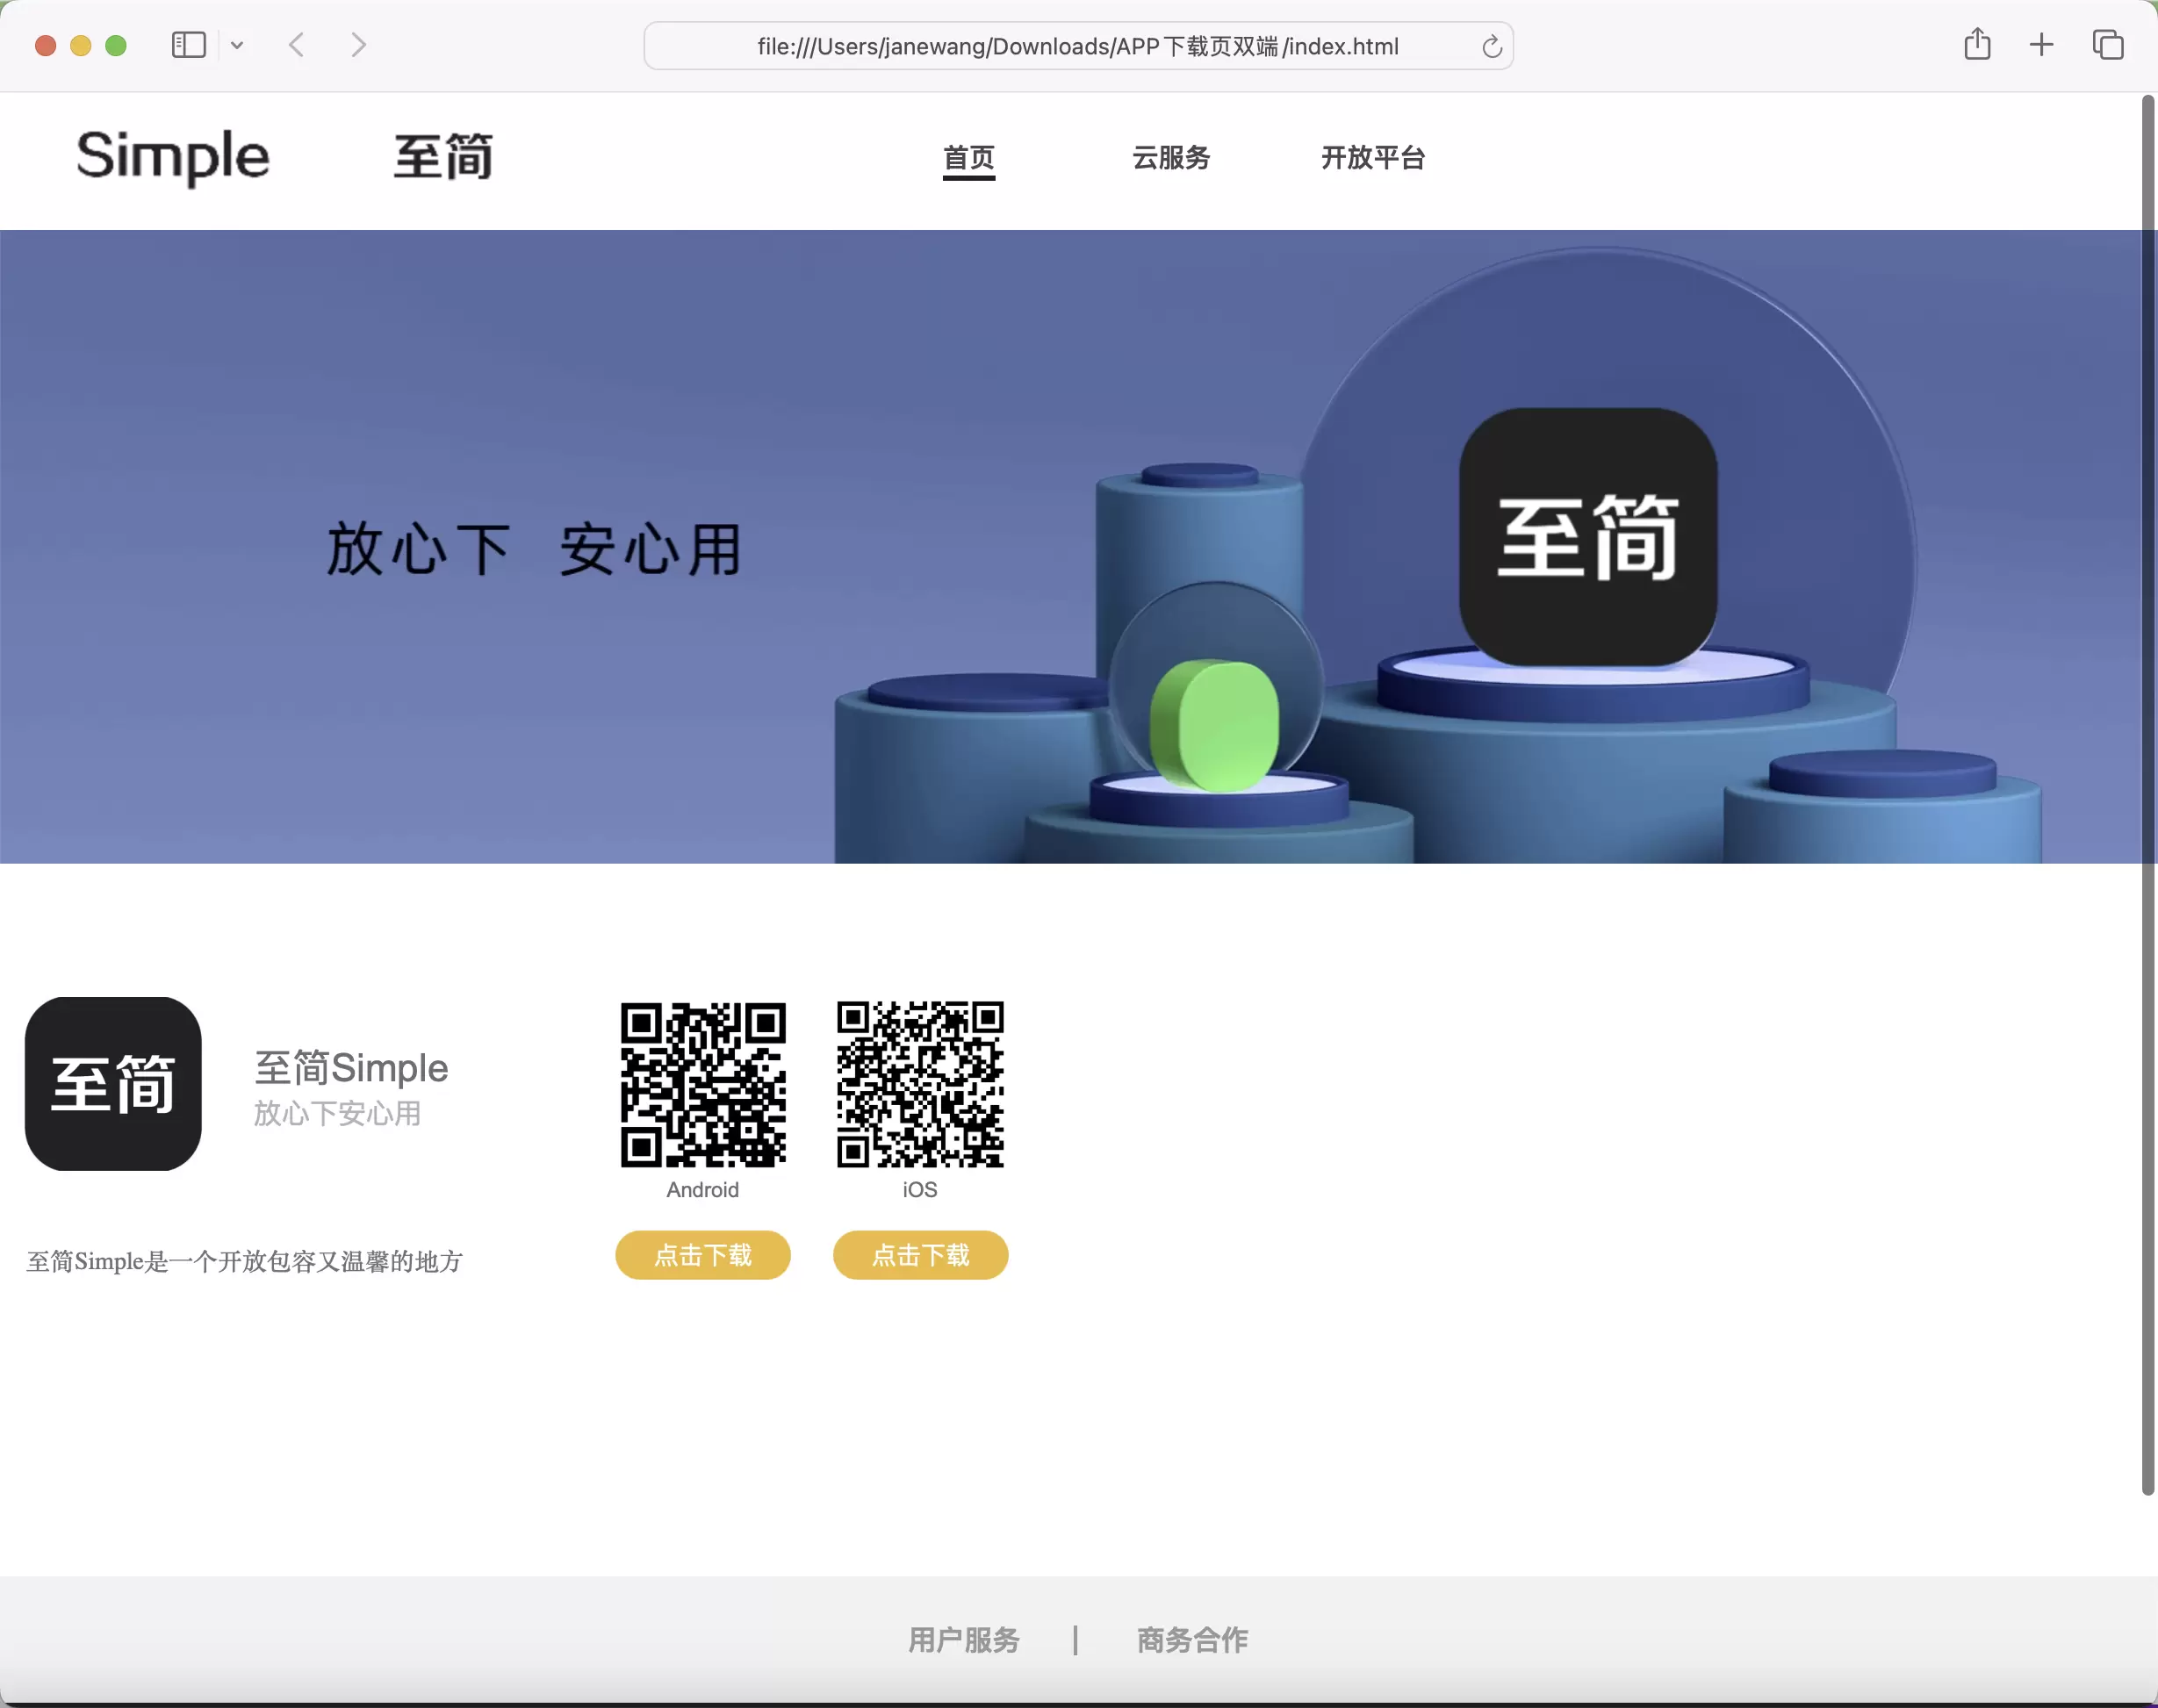Open the 云服务 navigation tab

click(1171, 158)
